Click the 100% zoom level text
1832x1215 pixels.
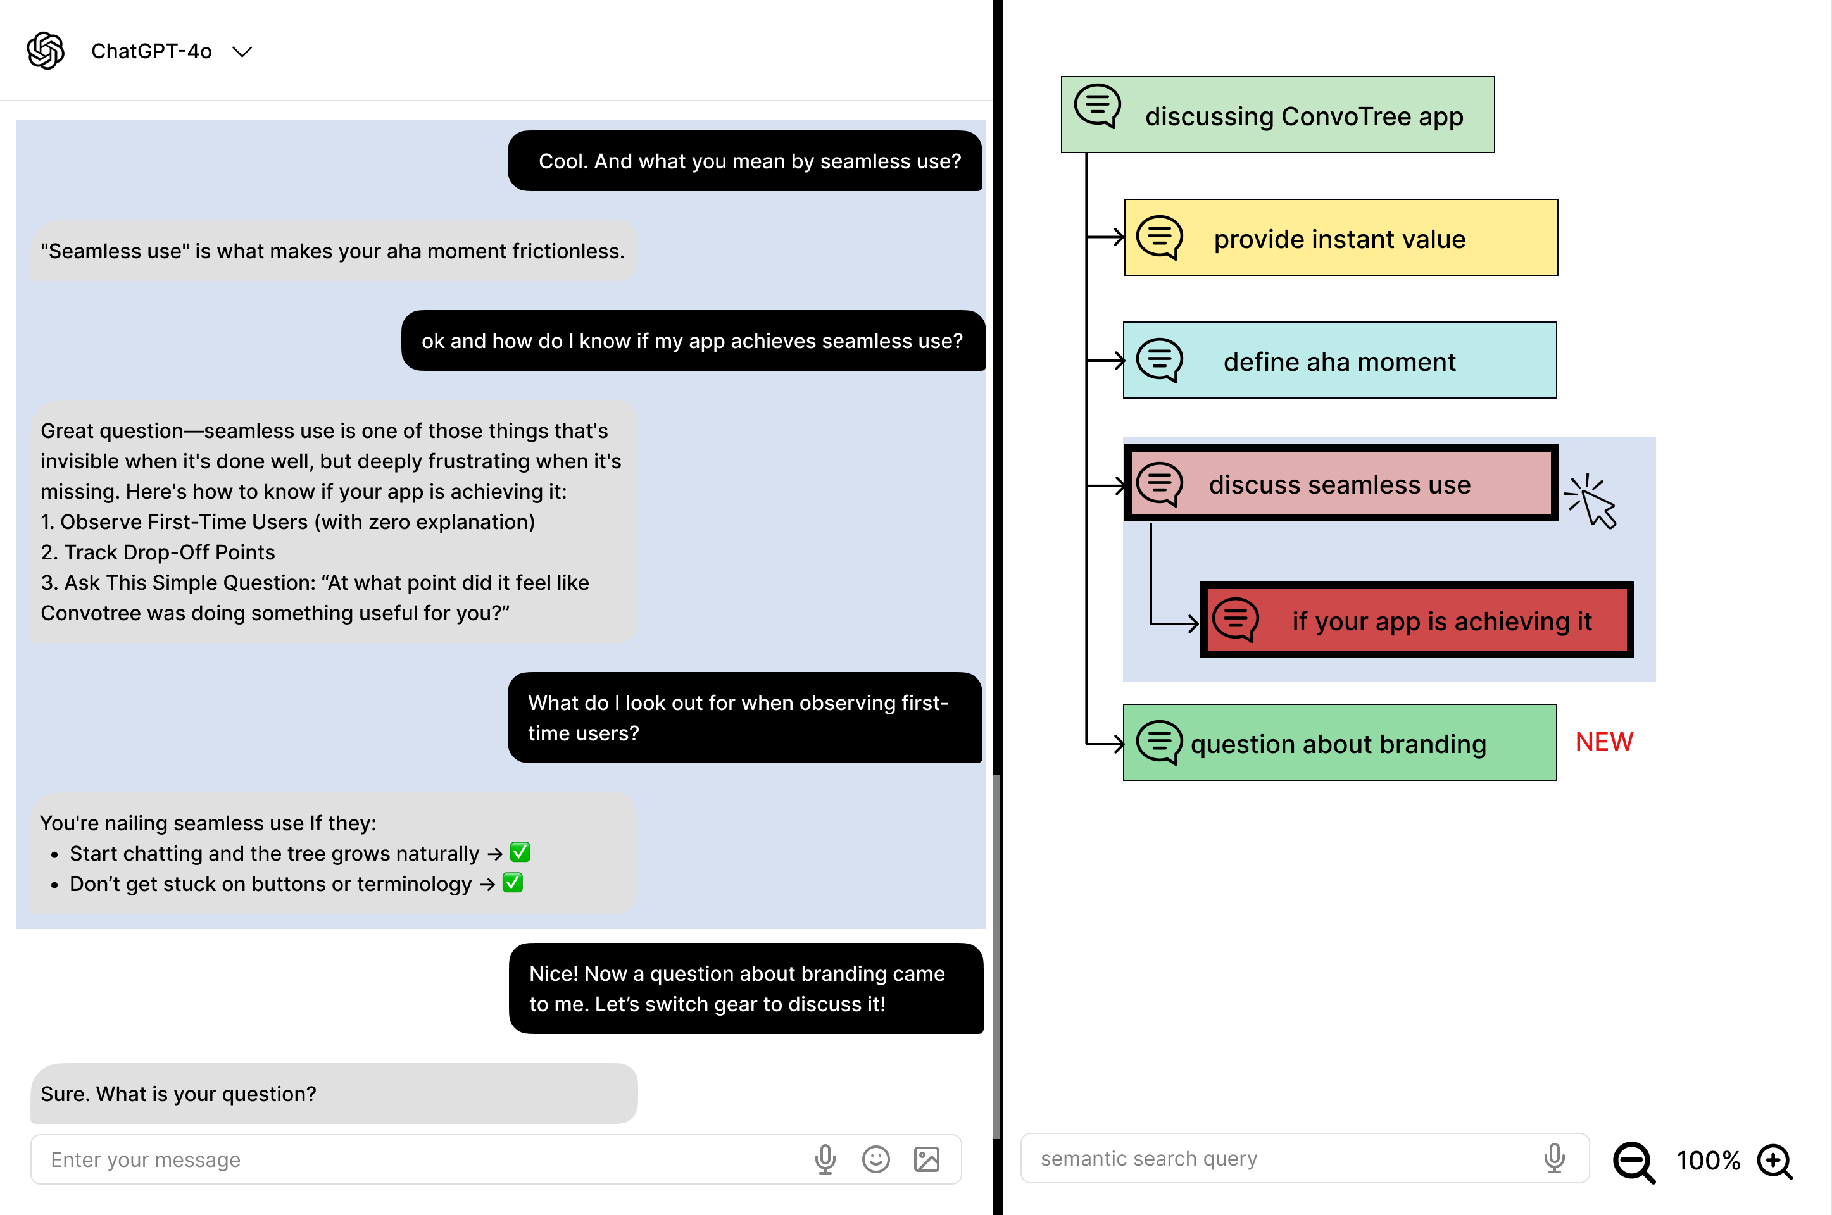[1708, 1161]
